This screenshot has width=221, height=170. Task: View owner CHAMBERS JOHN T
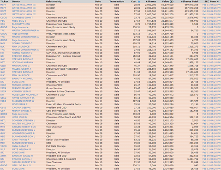pyautogui.click(x=22, y=18)
